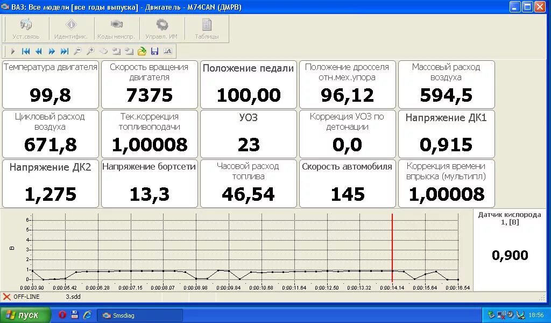
Task: Select the Коррекция времени впрыска tile
Action: coord(446,184)
